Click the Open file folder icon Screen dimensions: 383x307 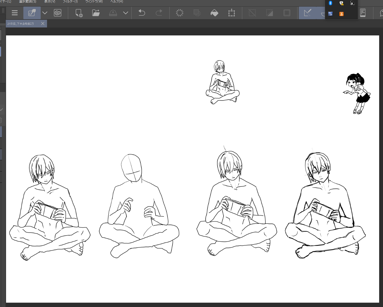[96, 13]
